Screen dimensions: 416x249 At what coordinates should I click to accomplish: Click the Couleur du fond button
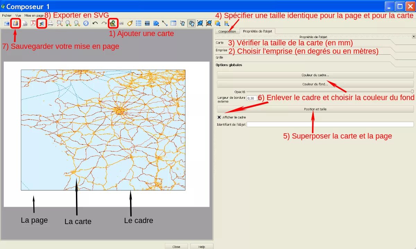[x=315, y=84]
